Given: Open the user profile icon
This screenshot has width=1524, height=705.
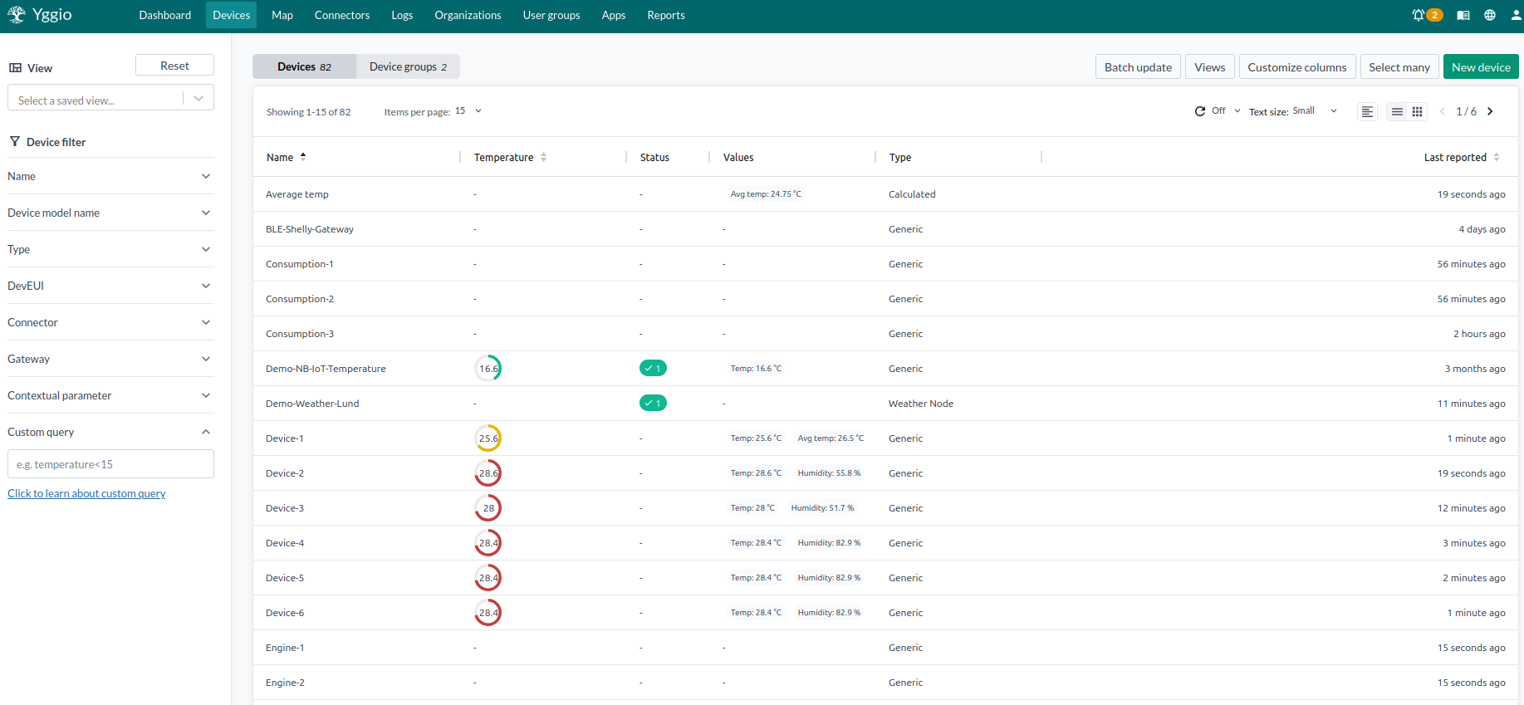Looking at the screenshot, I should [x=1516, y=15].
